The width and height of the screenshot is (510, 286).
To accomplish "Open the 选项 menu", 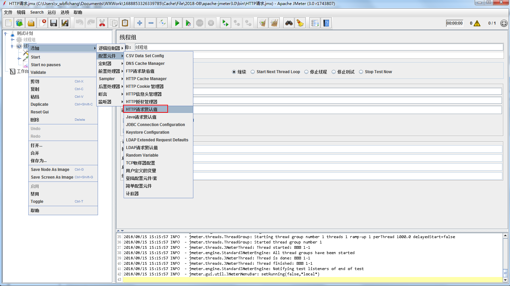I will [65, 12].
